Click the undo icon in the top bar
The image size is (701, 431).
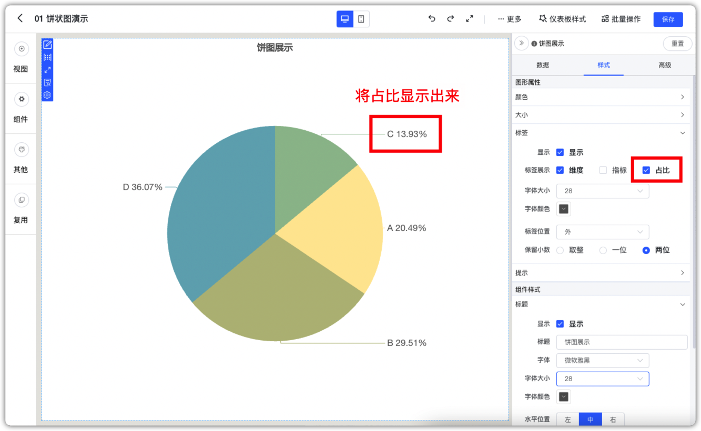[432, 18]
